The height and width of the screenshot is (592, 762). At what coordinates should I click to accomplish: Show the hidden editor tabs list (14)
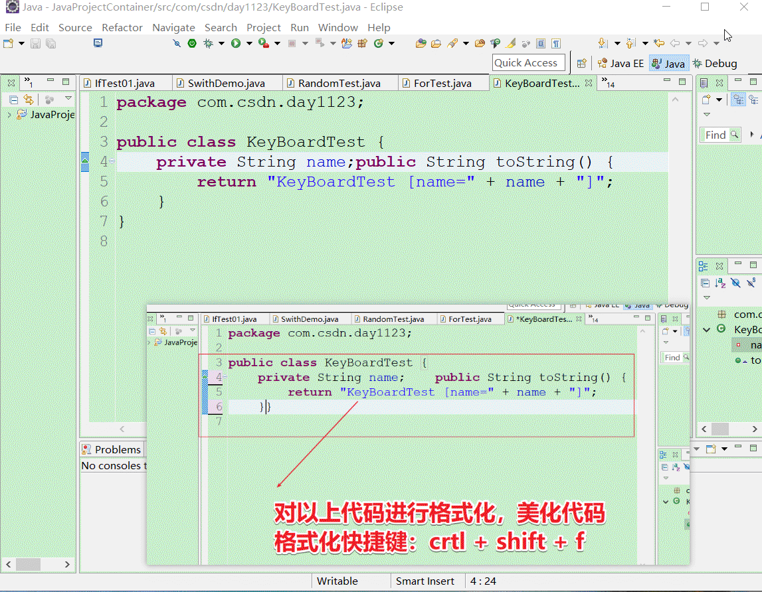pyautogui.click(x=608, y=82)
